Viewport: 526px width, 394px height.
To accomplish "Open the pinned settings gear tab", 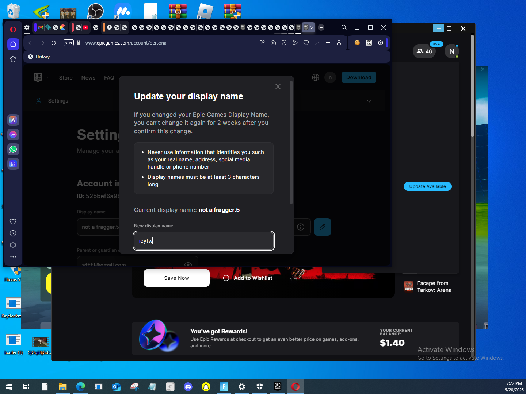I will (x=27, y=27).
